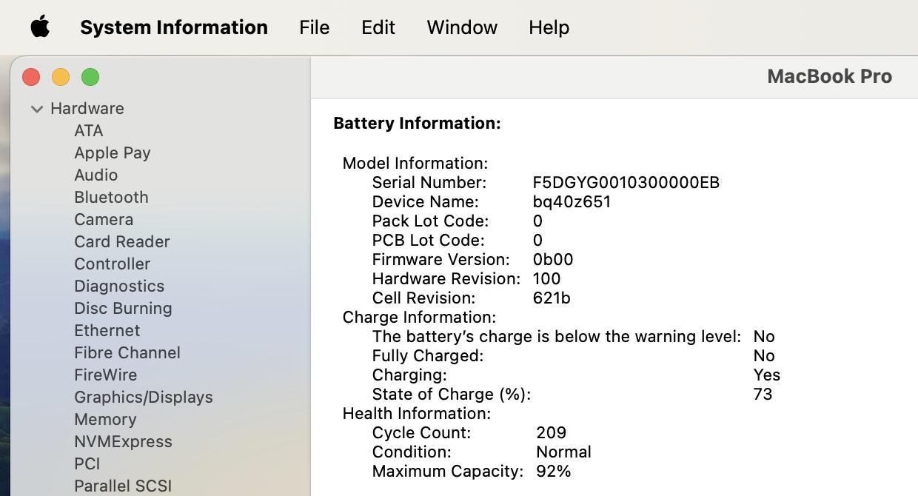Select Memory in the sidebar
The width and height of the screenshot is (918, 496).
pos(105,420)
